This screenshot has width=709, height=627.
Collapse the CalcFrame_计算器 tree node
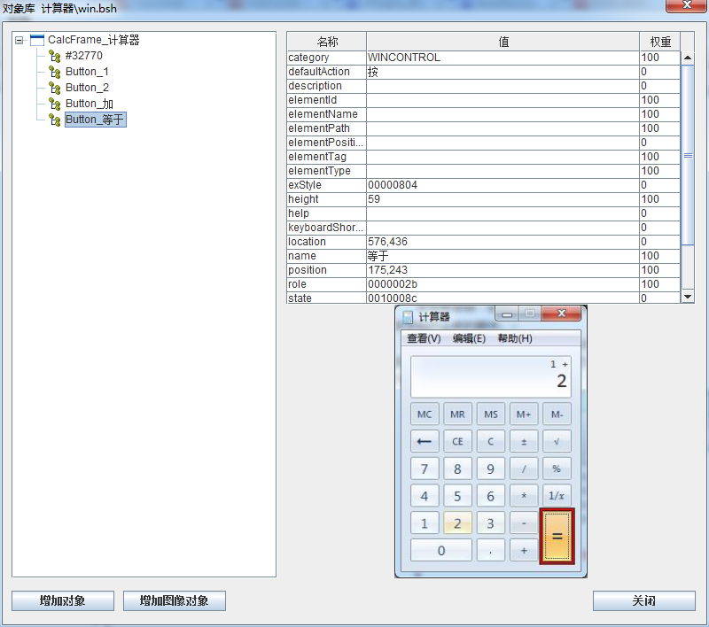pos(19,40)
